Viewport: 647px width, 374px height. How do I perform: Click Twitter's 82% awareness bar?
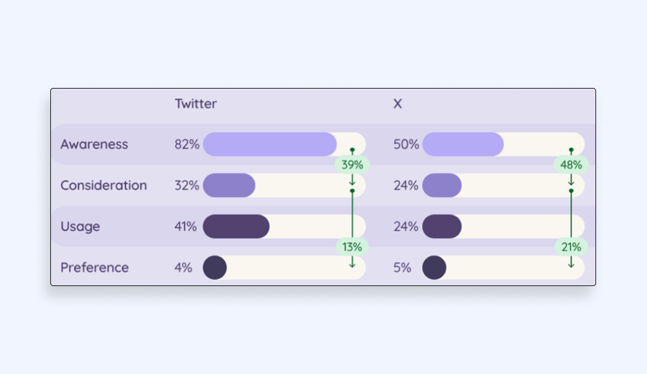pos(270,144)
